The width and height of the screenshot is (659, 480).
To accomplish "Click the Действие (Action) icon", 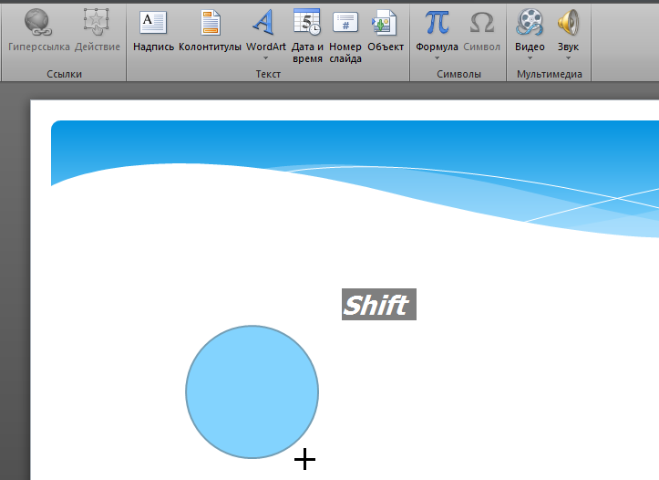I will [97, 22].
